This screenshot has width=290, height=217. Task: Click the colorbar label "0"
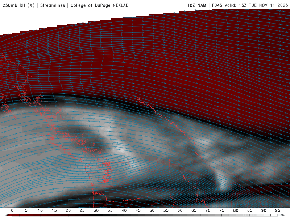point(12,210)
